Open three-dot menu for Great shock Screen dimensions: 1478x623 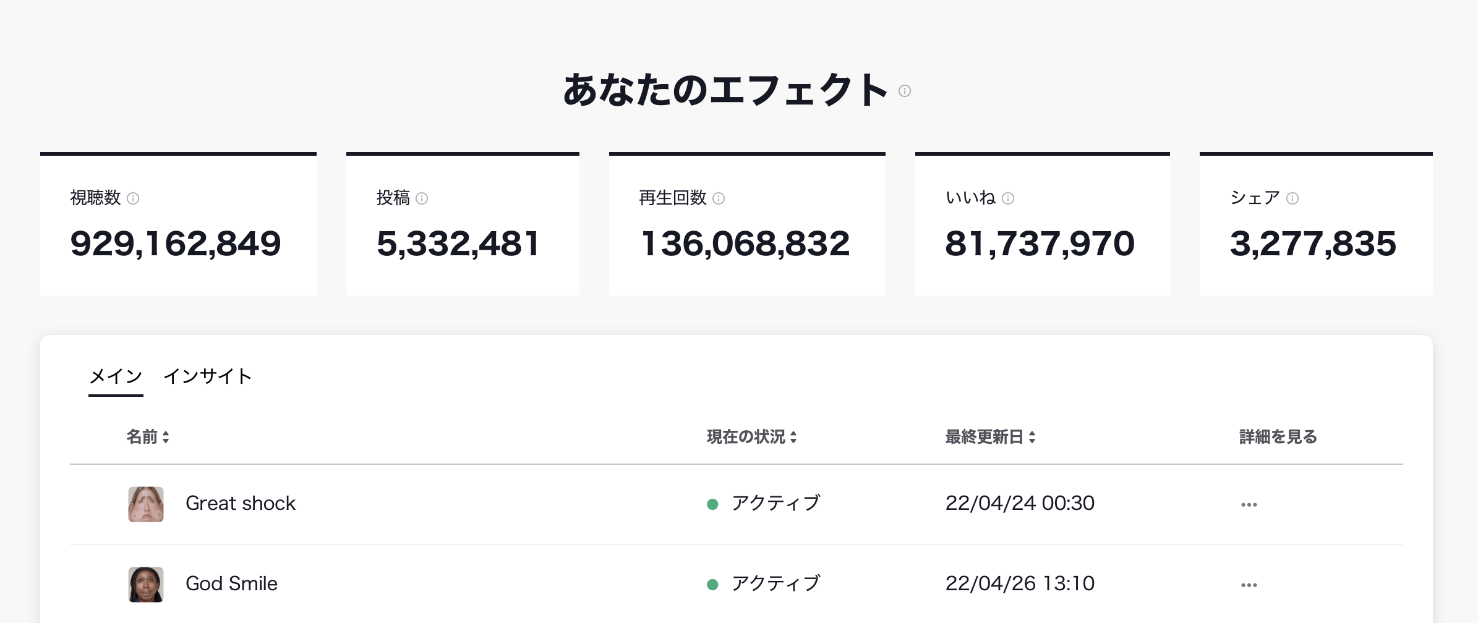coord(1249,504)
